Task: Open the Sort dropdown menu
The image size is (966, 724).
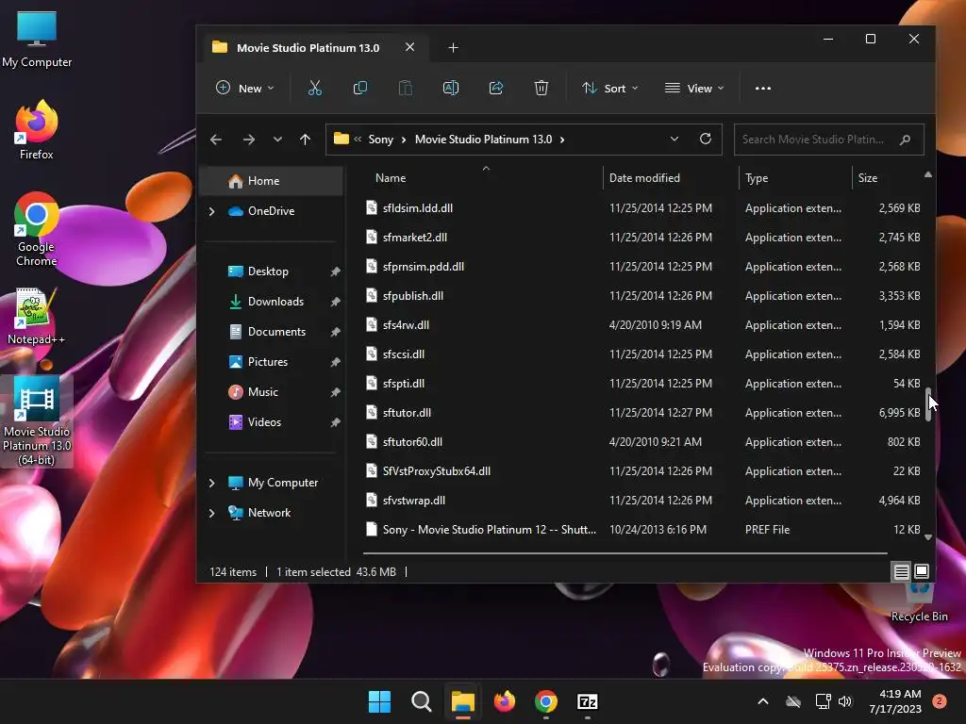Action: pos(610,88)
